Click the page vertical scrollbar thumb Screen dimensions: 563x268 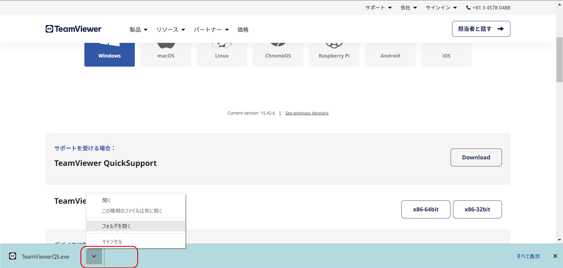point(559,60)
